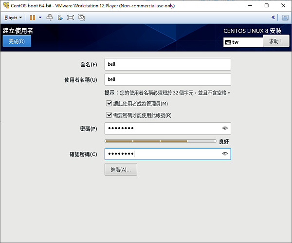
Task: Reveal confirm password using eye icon
Action: pyautogui.click(x=225, y=154)
